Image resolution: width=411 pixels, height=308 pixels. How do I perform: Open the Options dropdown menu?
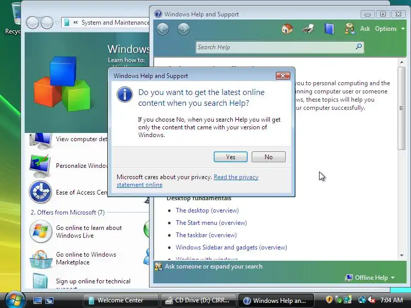point(390,29)
